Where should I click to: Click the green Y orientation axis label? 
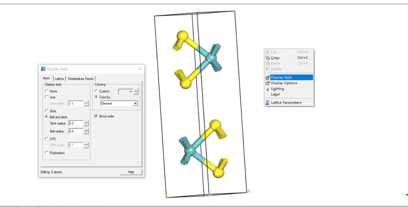tap(402, 194)
